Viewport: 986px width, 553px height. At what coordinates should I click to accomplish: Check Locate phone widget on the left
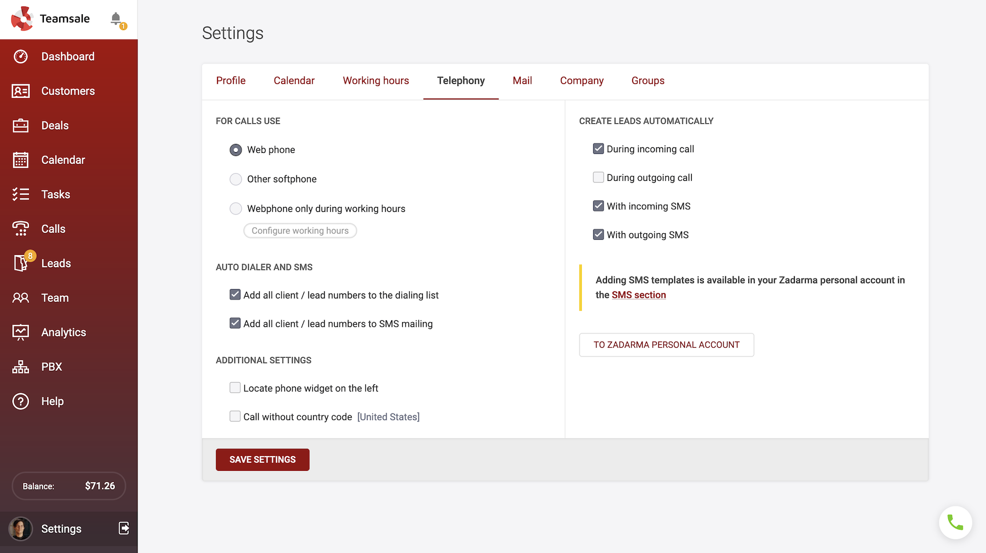pyautogui.click(x=235, y=388)
